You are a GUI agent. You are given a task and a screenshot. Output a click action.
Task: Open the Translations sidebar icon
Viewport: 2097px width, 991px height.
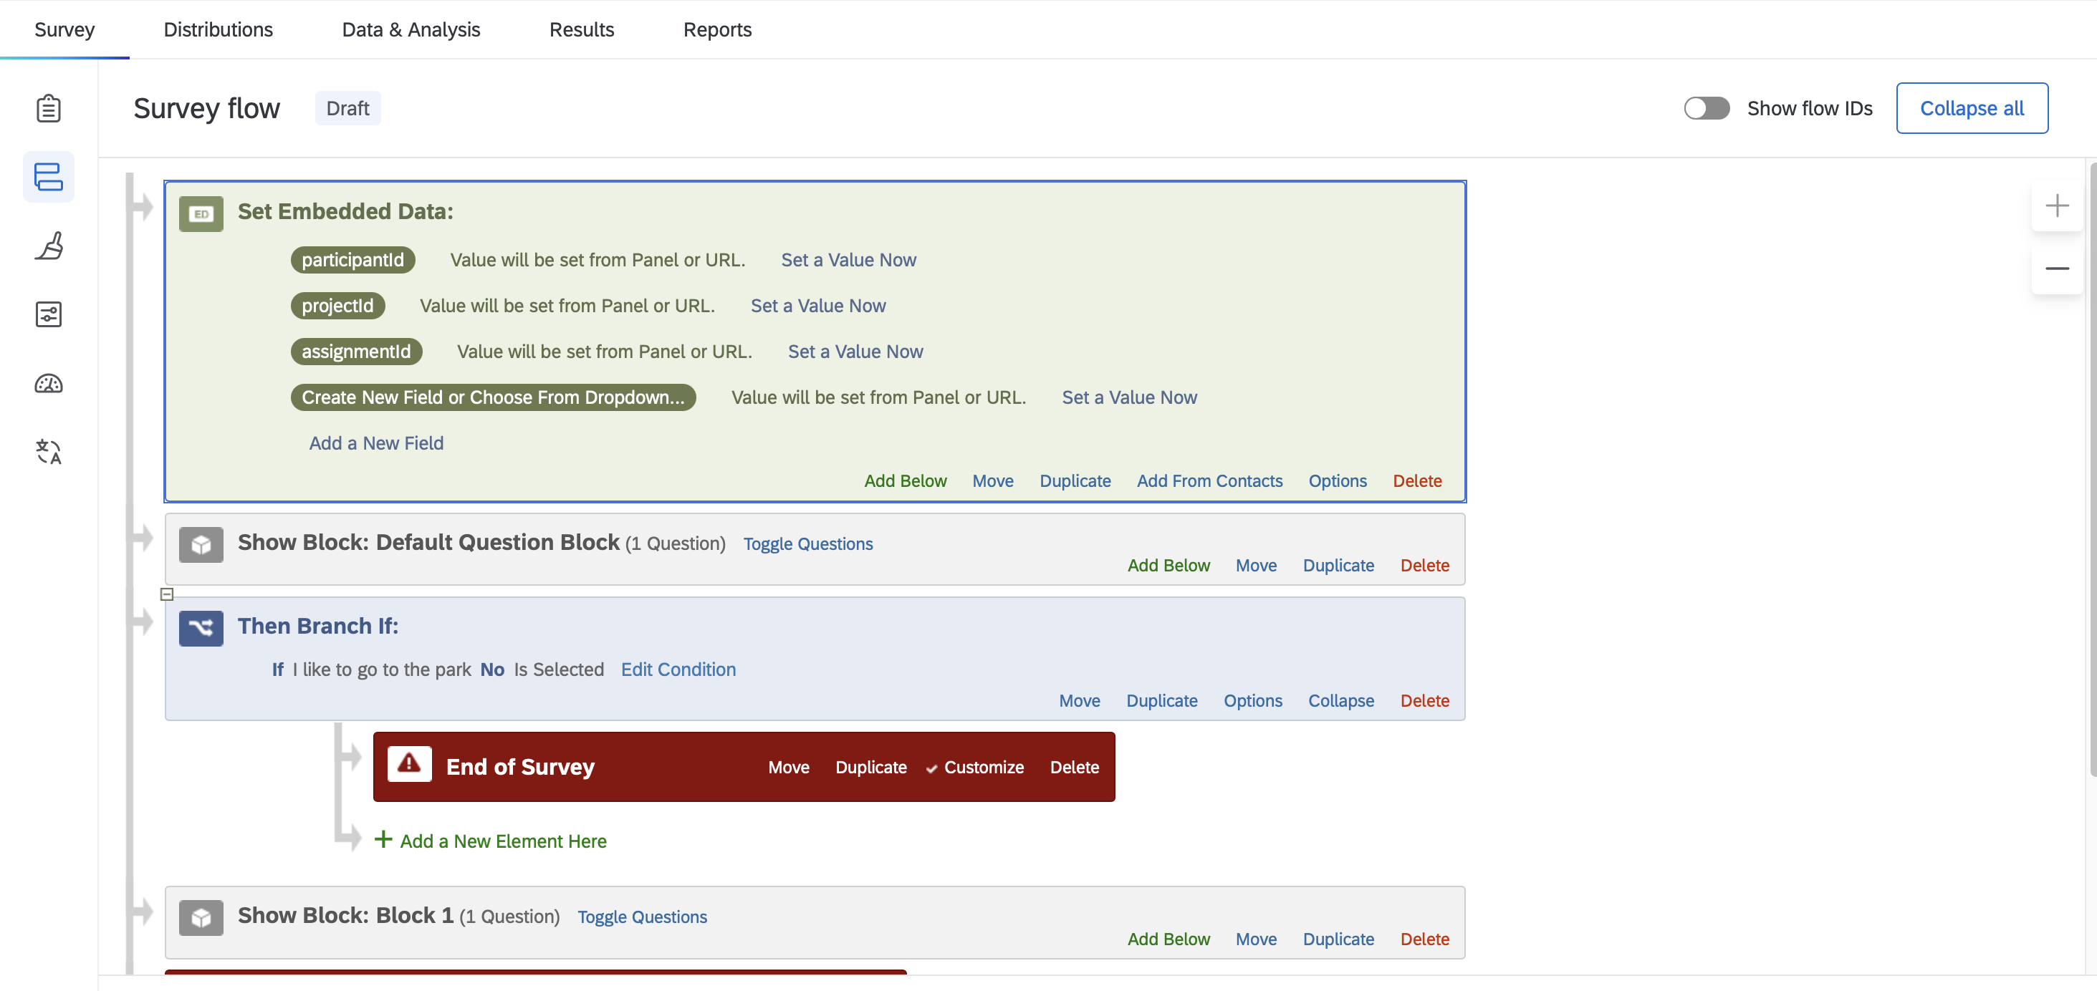pyautogui.click(x=49, y=452)
